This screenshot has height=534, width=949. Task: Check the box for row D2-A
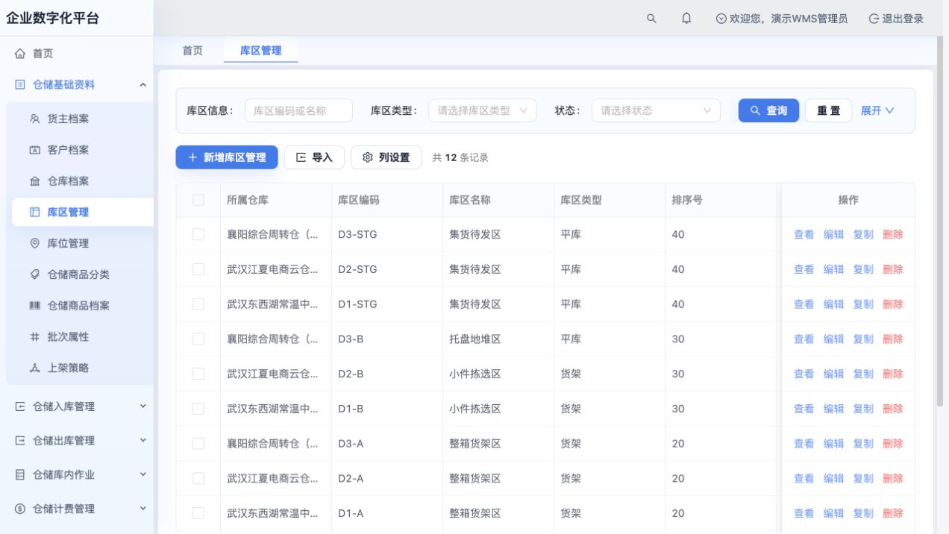point(198,478)
